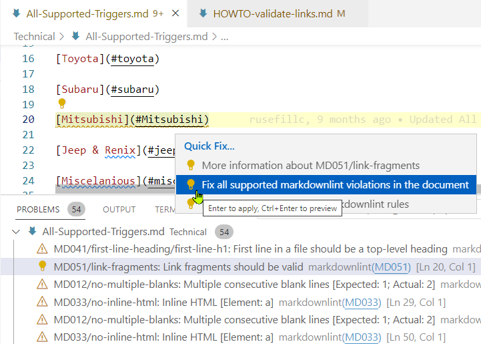Open the MD051 rule link in Problems
The height and width of the screenshot is (344, 481).
[391, 267]
